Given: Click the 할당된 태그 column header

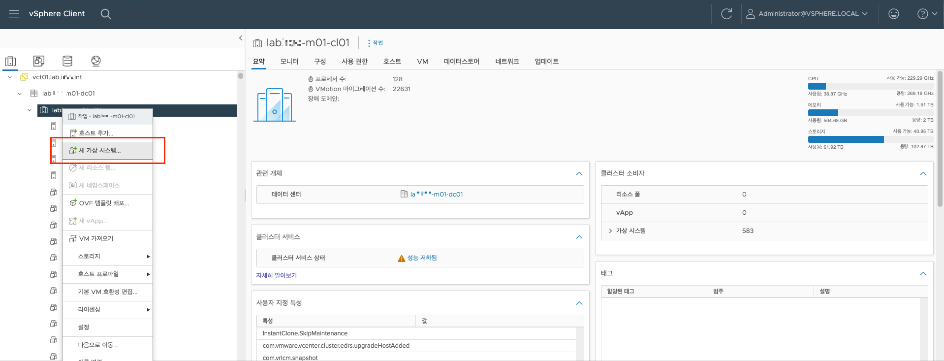Looking at the screenshot, I should click(x=654, y=292).
